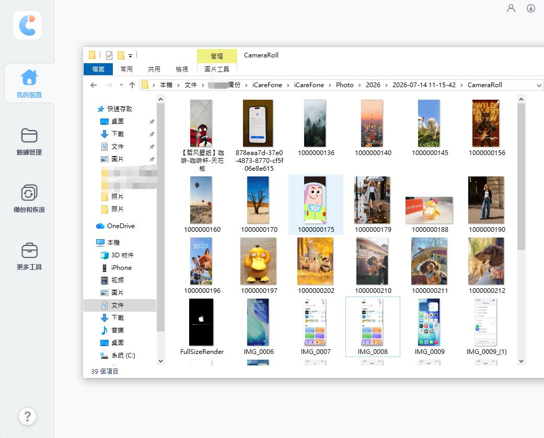This screenshot has height=438, width=544.
Task: Expand the address bar history dropdown
Action: click(539, 85)
